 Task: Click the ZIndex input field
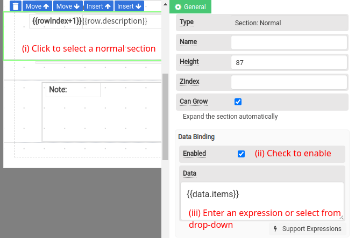coord(289,82)
